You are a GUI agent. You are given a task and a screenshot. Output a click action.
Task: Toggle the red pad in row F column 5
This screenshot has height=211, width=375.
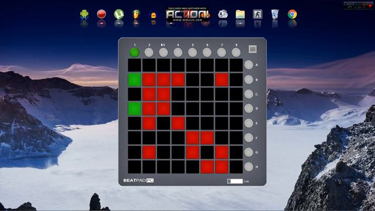click(193, 138)
